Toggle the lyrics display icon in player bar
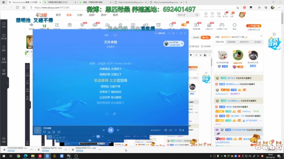284x159 pixels. pos(176,130)
